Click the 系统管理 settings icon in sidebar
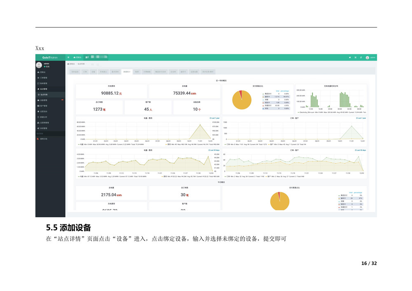This screenshot has width=412, height=291. tap(38, 128)
